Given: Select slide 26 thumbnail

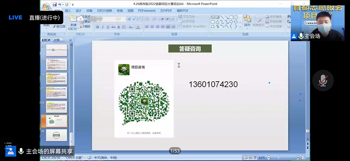Looking at the screenshot, I should (56, 79).
